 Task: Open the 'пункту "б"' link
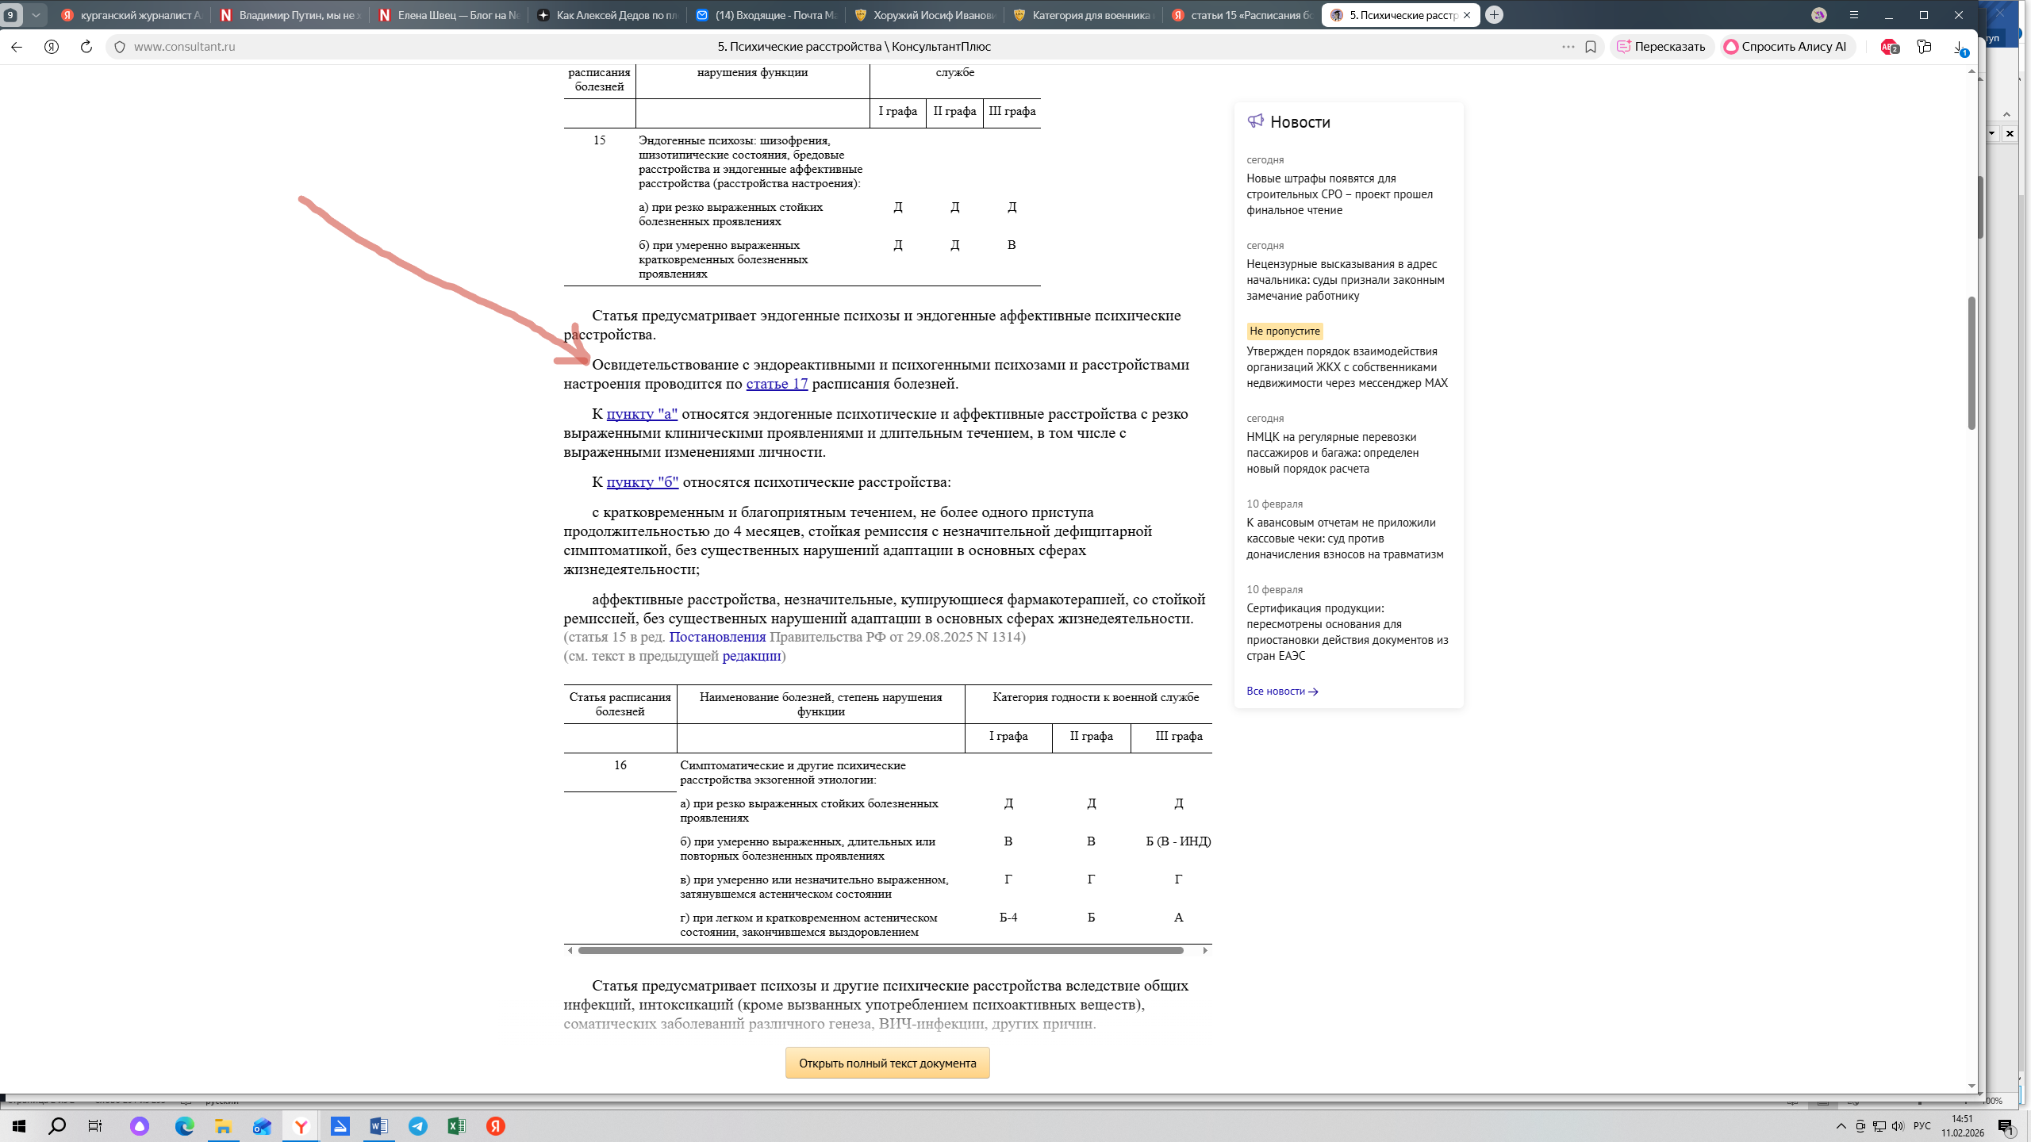tap(643, 482)
